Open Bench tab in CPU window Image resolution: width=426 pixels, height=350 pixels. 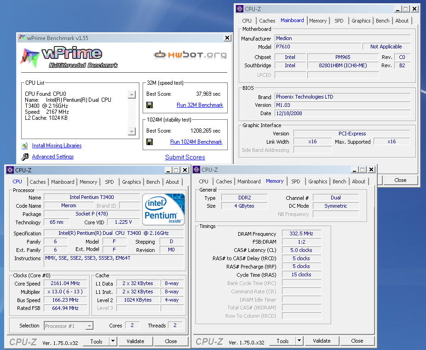tap(153, 182)
